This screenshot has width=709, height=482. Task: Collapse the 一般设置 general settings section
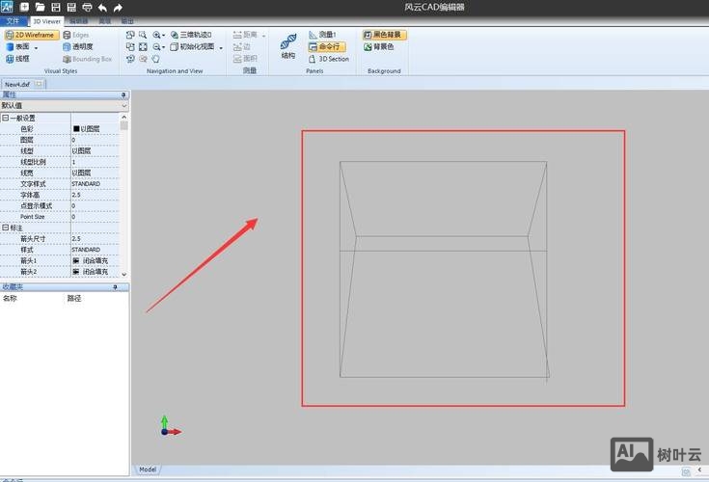tap(5, 118)
